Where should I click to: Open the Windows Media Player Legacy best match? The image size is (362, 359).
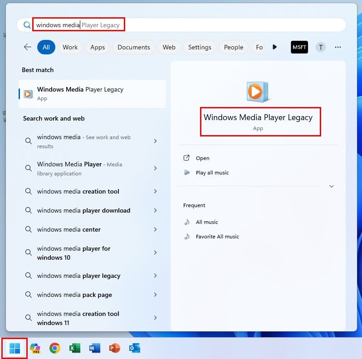click(x=92, y=94)
